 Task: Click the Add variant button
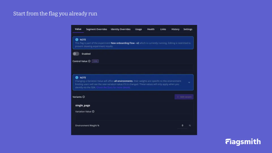click(184, 97)
